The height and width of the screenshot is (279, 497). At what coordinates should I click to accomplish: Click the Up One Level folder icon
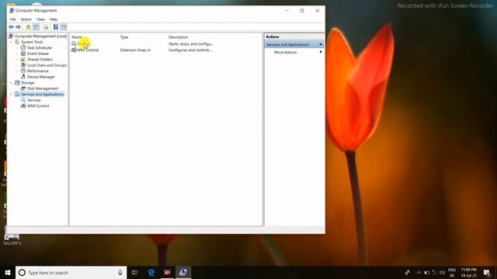28,27
